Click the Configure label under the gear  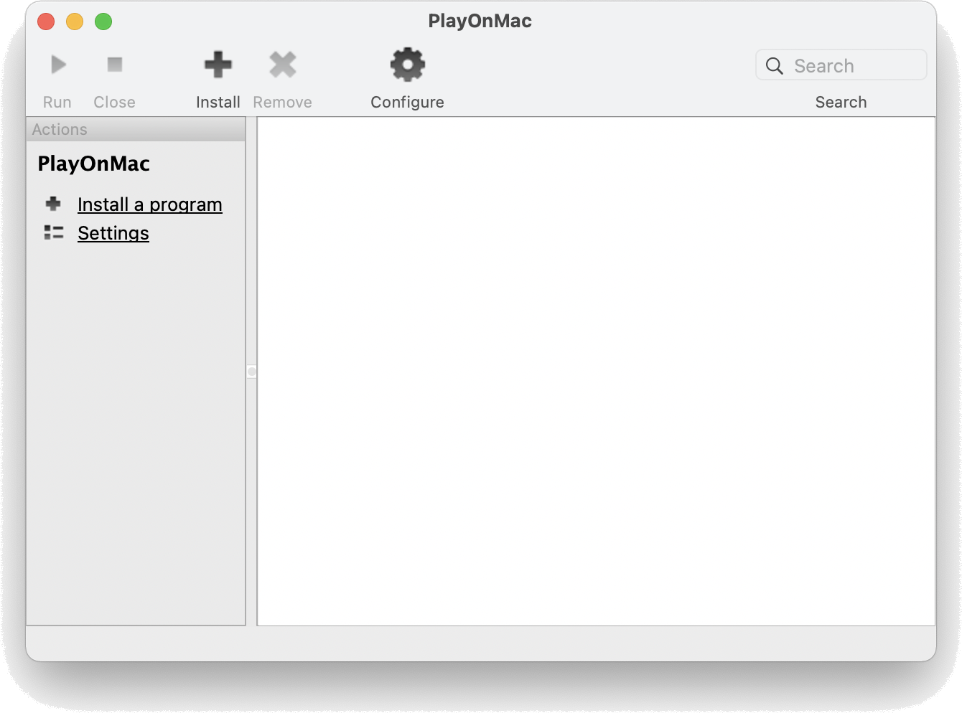tap(406, 102)
